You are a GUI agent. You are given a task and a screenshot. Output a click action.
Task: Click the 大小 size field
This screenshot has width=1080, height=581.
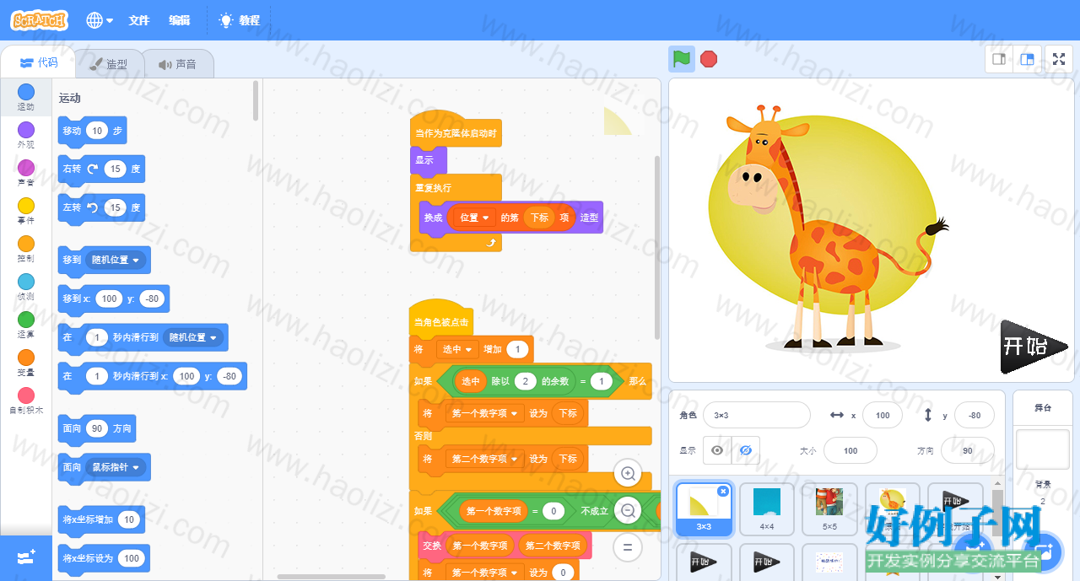[850, 450]
